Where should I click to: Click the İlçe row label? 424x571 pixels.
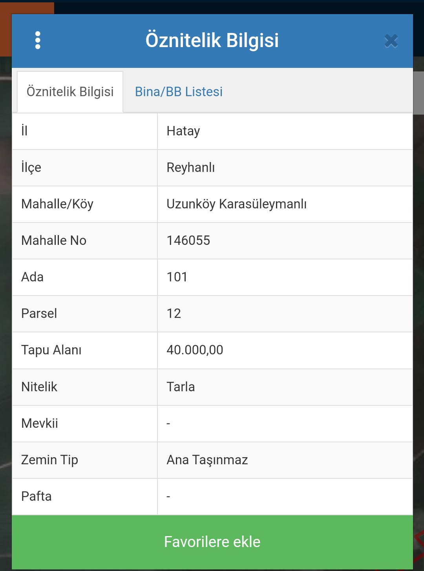(x=31, y=168)
